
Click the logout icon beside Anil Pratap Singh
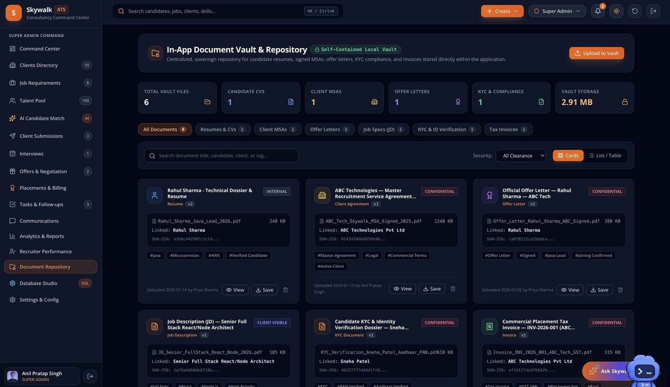90,376
